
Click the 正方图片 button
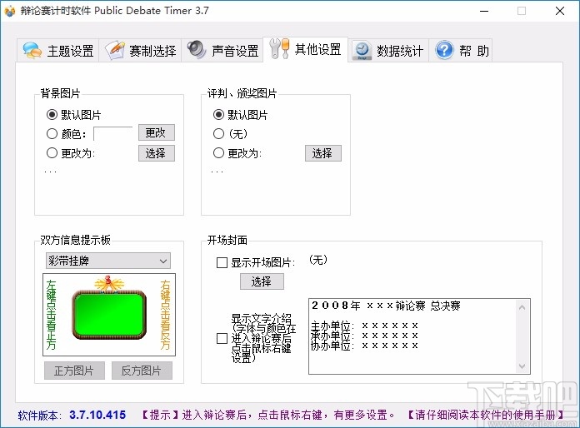(x=74, y=371)
